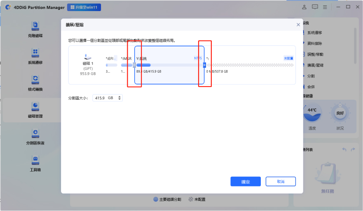363x211 pixels.
Task: Click 系統遷移 in the right panel
Action: click(315, 33)
